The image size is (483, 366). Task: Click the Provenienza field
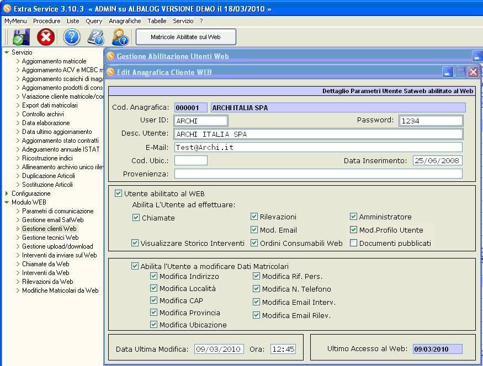pyautogui.click(x=319, y=174)
